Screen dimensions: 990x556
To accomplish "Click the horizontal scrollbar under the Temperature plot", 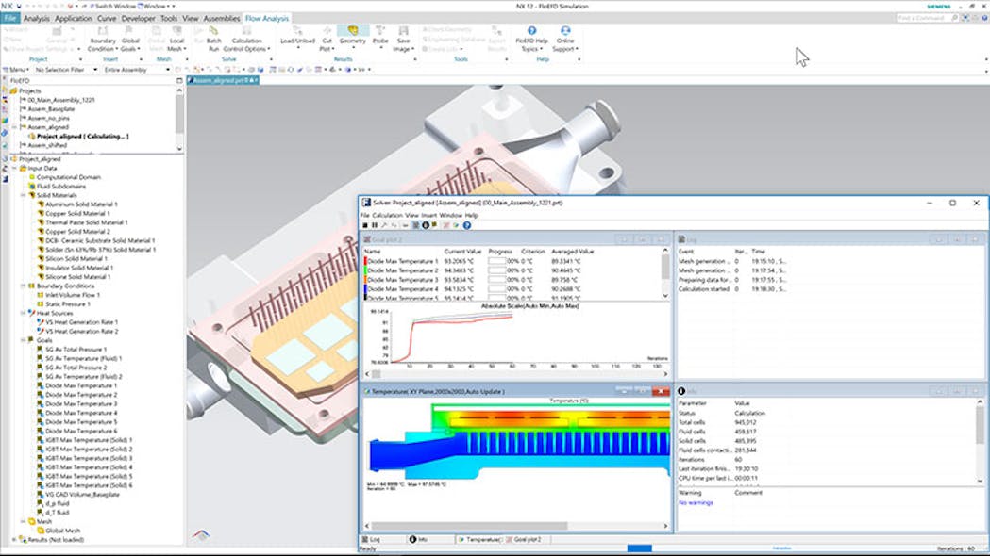I will (516, 526).
